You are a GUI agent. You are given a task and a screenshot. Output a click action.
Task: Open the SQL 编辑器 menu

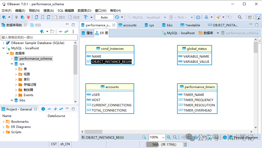[66, 10]
